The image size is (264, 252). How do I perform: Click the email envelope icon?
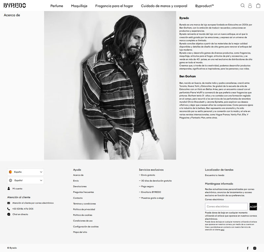[x=9, y=203]
